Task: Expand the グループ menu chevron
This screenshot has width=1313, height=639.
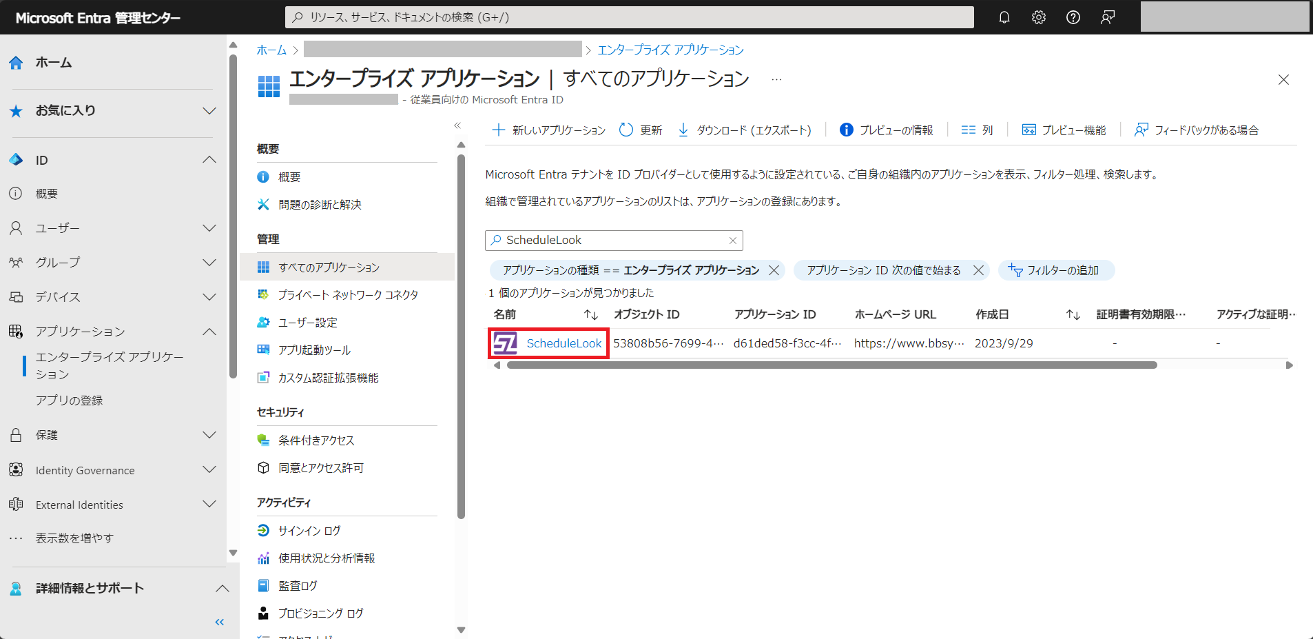Action: click(x=209, y=263)
